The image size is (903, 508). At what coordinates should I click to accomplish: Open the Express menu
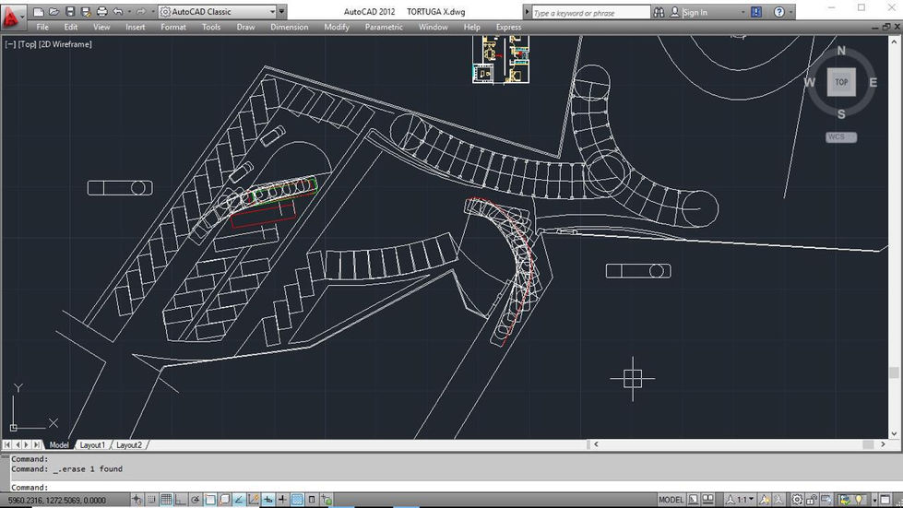pyautogui.click(x=508, y=27)
